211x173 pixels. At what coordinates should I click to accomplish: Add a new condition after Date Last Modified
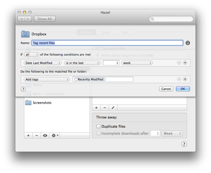[185, 63]
